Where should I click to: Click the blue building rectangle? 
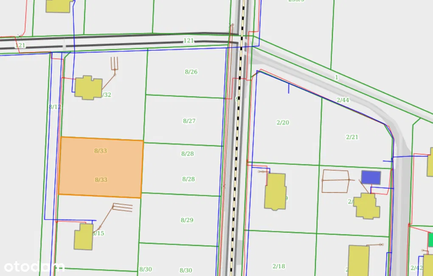[371, 177]
